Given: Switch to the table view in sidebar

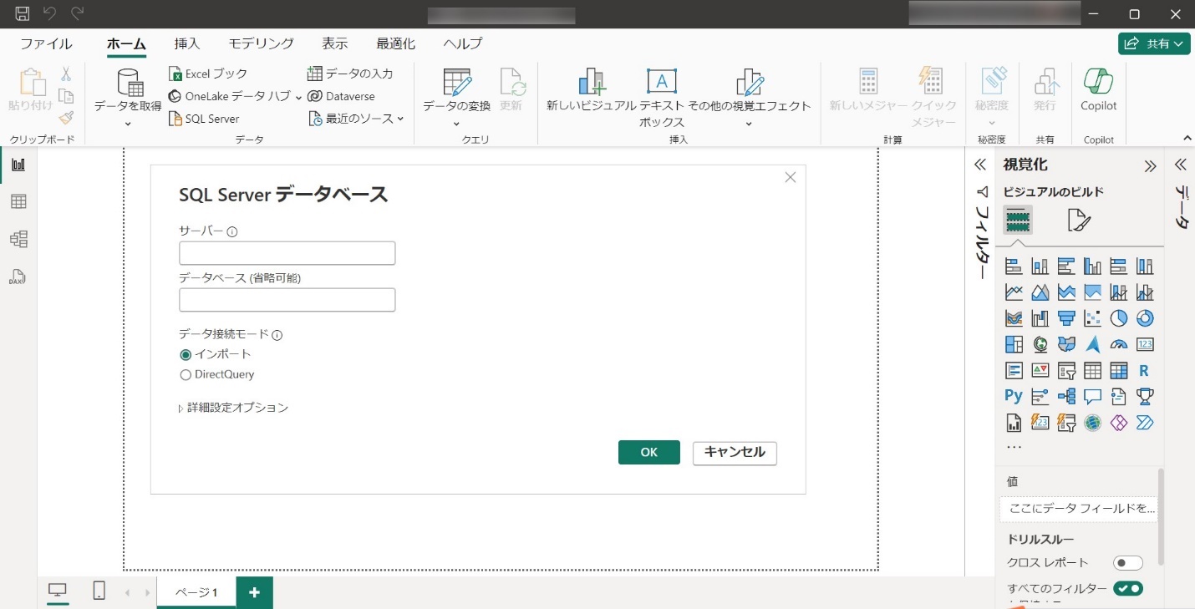Looking at the screenshot, I should pos(18,201).
